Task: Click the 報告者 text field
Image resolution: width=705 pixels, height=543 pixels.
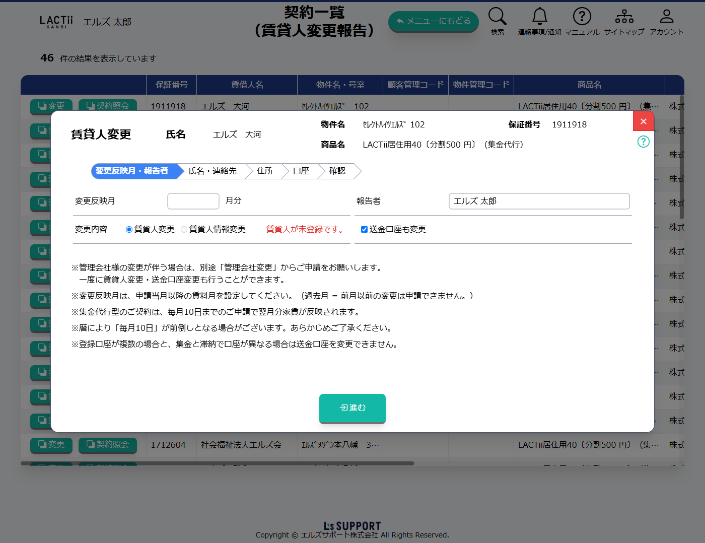Action: [x=539, y=201]
